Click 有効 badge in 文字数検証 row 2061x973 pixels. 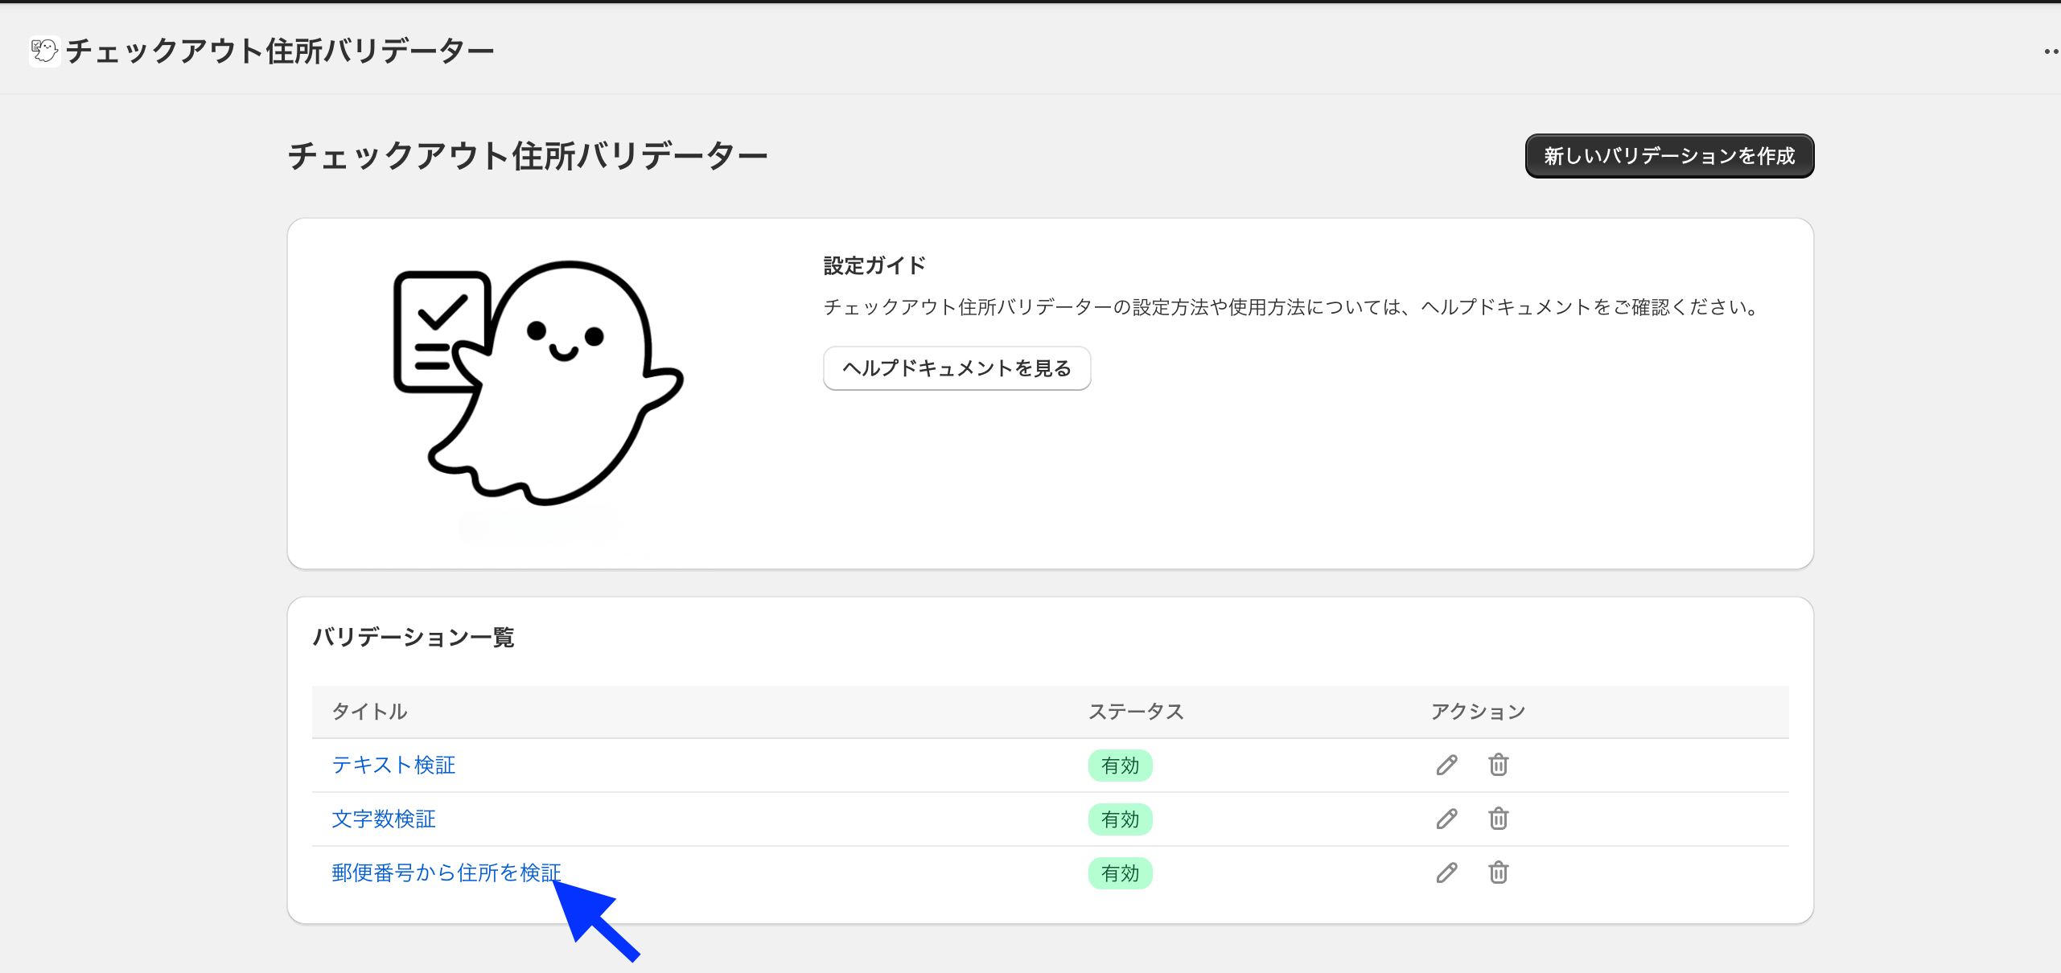1120,819
